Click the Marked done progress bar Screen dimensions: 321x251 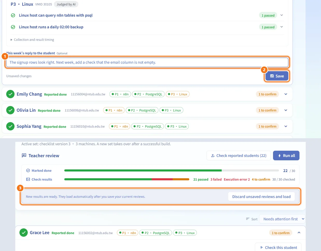(x=172, y=171)
